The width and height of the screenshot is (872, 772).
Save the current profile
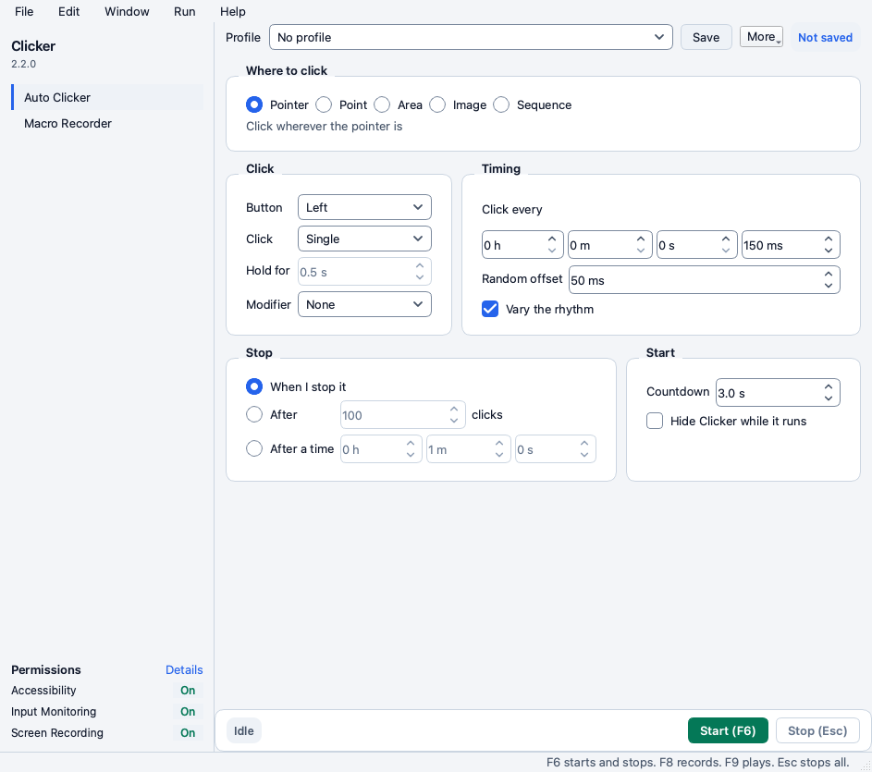tap(706, 37)
